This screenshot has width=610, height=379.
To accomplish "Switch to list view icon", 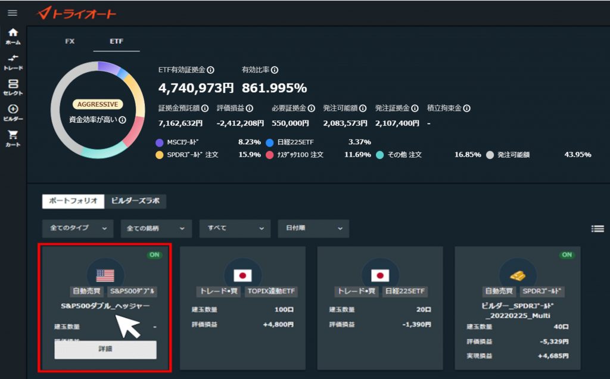I will tap(597, 229).
